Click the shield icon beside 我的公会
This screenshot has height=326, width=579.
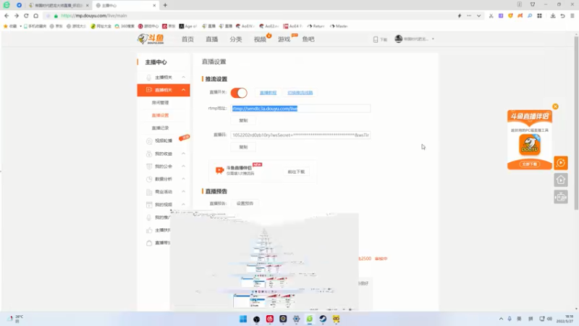149,167
